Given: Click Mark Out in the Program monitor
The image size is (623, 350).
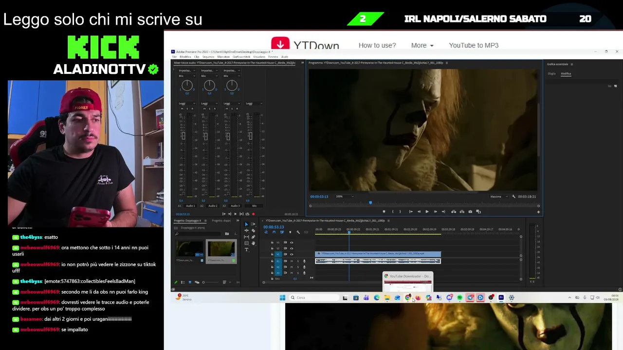Looking at the screenshot, I should pyautogui.click(x=400, y=211).
